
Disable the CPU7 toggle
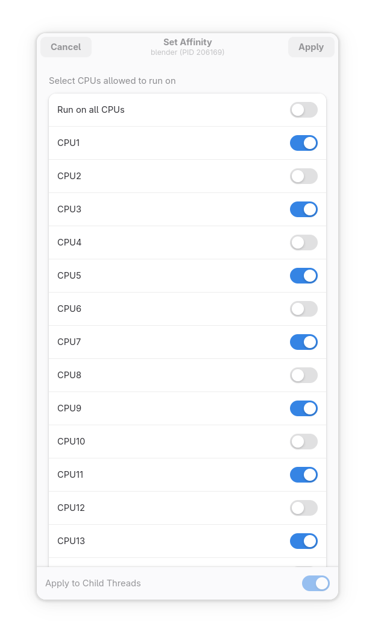tap(303, 342)
